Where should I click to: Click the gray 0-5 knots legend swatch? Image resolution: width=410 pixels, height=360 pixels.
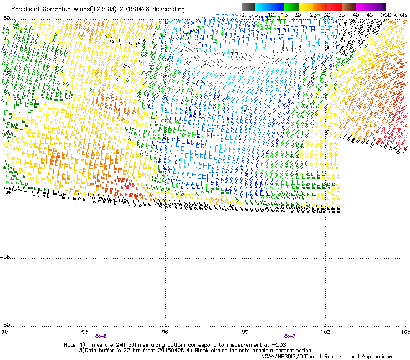[248, 7]
